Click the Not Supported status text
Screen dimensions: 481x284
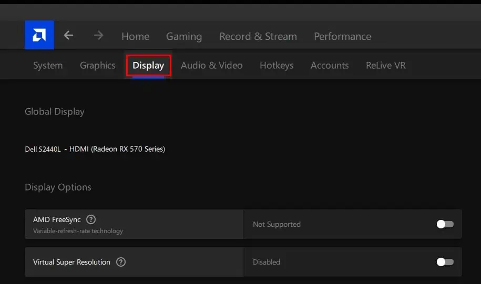click(277, 224)
